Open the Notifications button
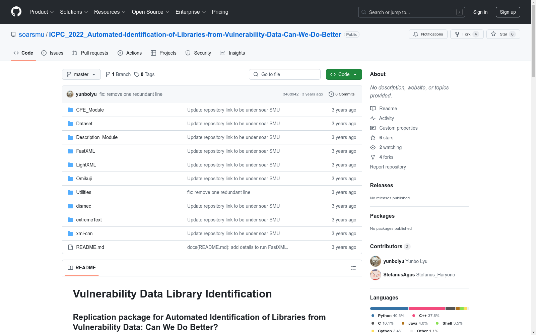 point(428,34)
